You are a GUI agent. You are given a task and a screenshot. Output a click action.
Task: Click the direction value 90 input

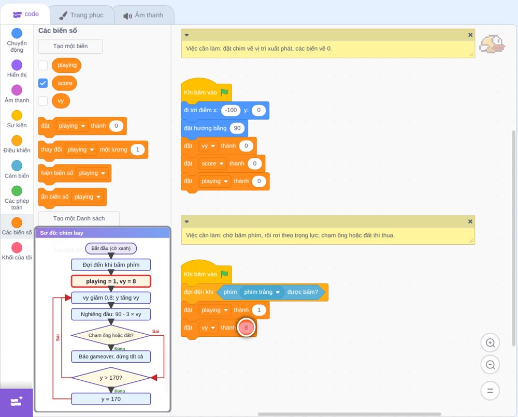click(x=237, y=128)
